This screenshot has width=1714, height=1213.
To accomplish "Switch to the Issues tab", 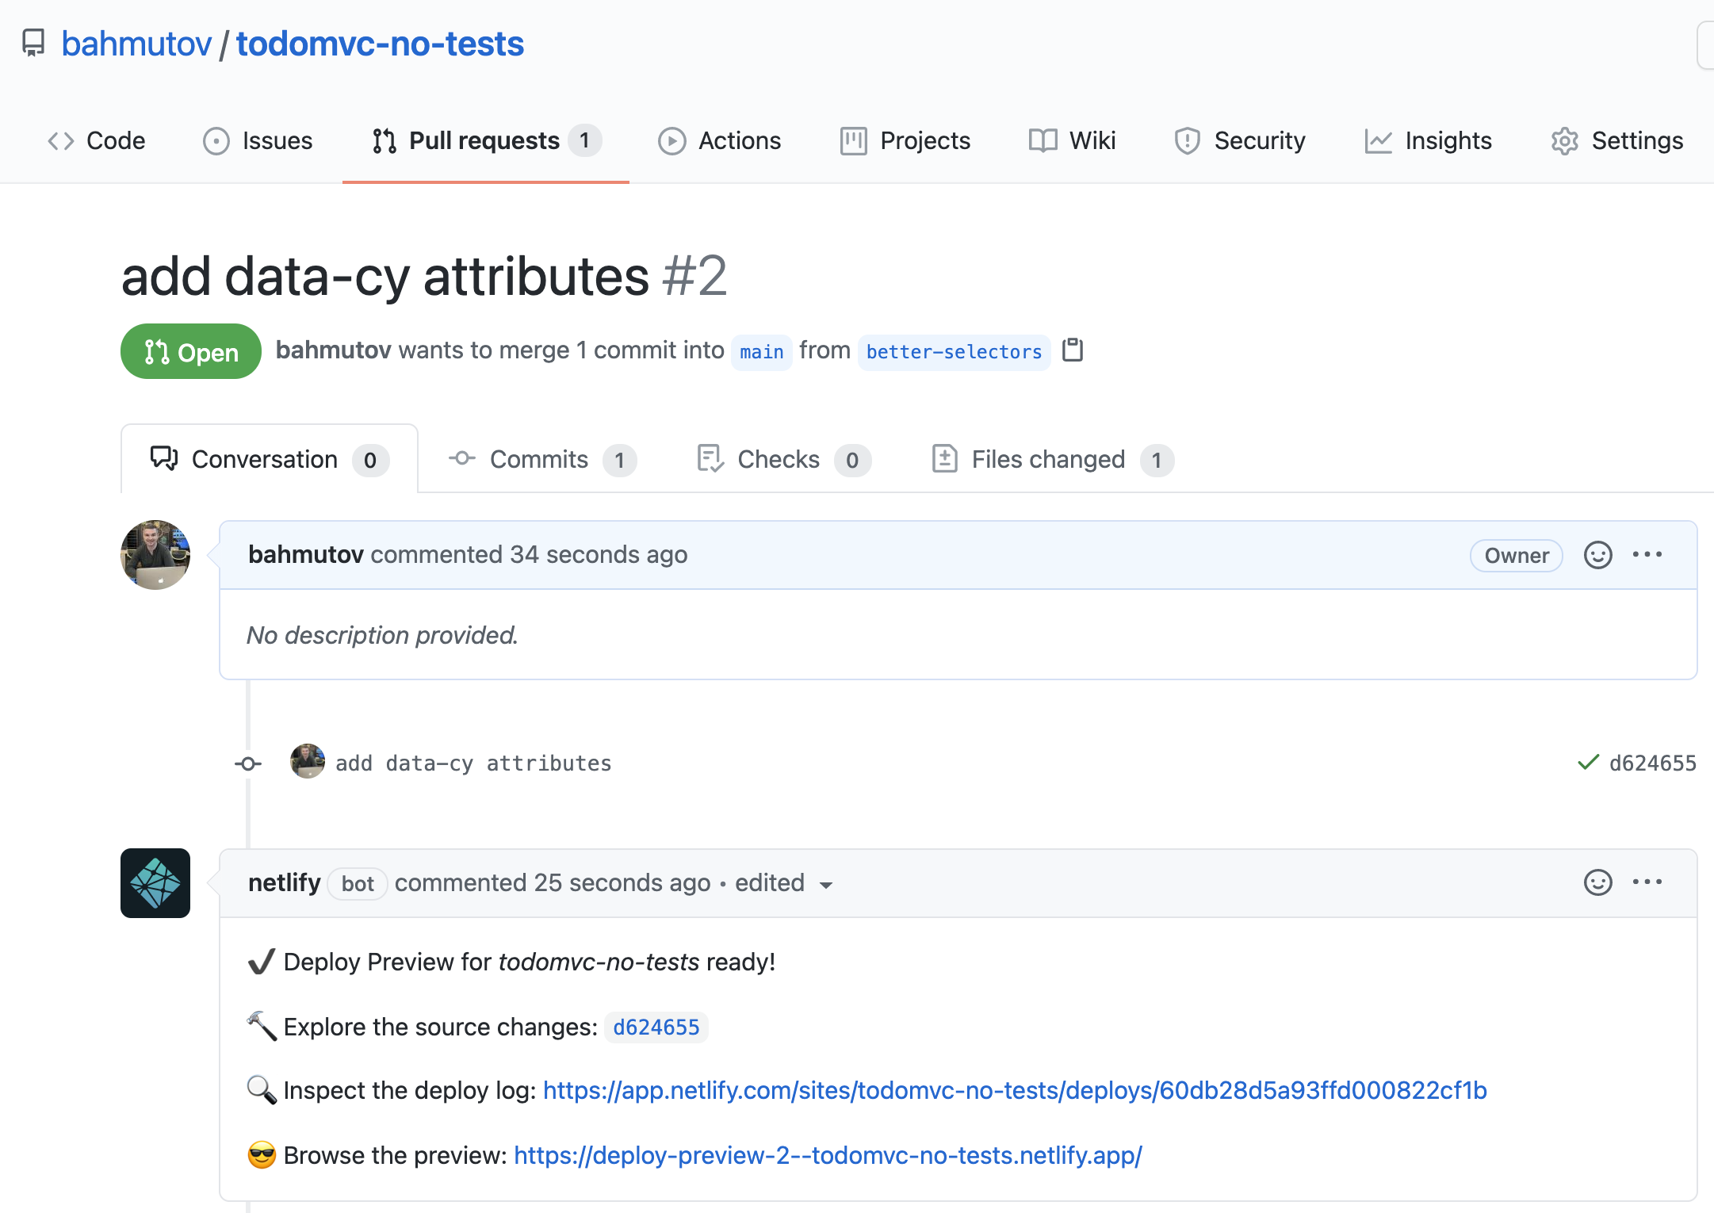I will click(258, 141).
